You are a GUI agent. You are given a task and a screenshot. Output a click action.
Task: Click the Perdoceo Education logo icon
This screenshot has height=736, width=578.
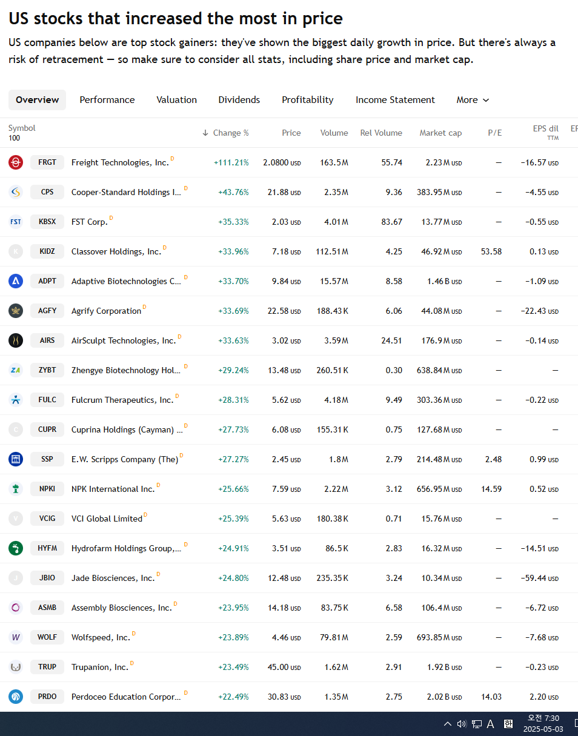[16, 697]
